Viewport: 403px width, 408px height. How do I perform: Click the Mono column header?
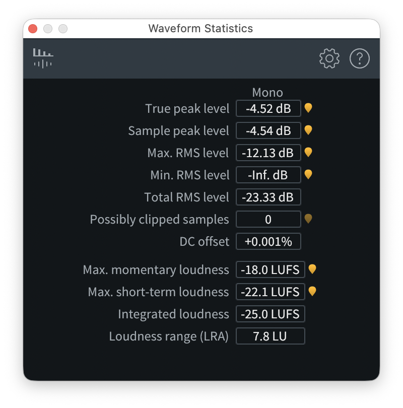pos(267,93)
